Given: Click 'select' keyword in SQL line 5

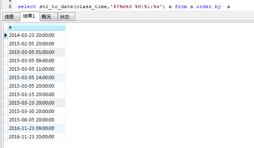Looking at the screenshot, I should point(27,7).
